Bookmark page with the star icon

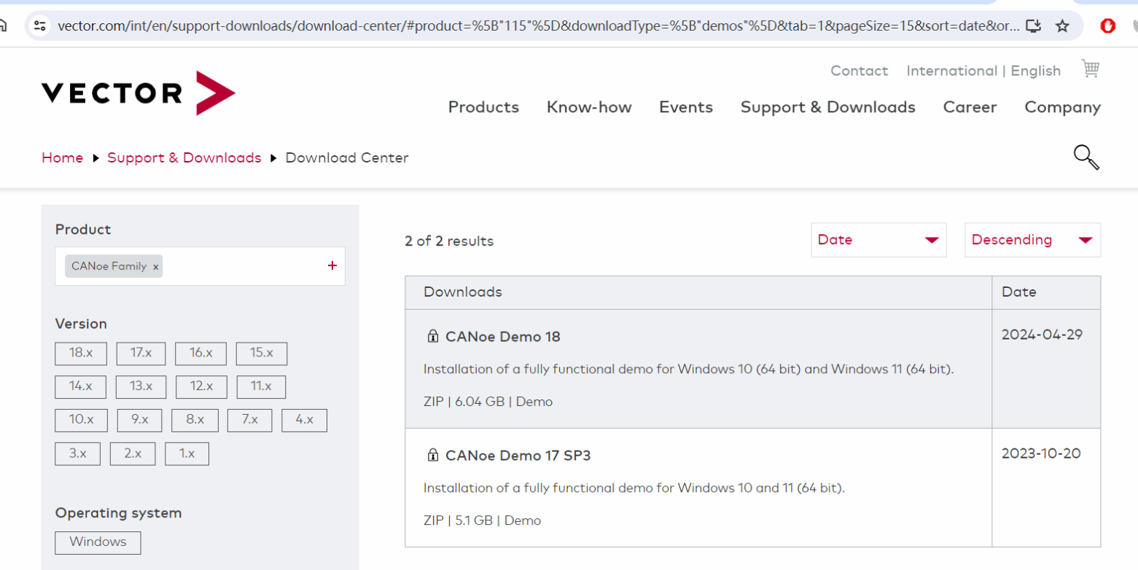1062,26
